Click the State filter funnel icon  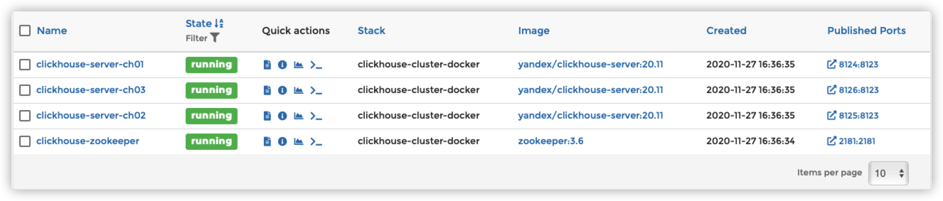click(215, 38)
